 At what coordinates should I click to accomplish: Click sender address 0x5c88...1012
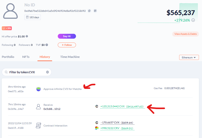[x=52, y=109]
